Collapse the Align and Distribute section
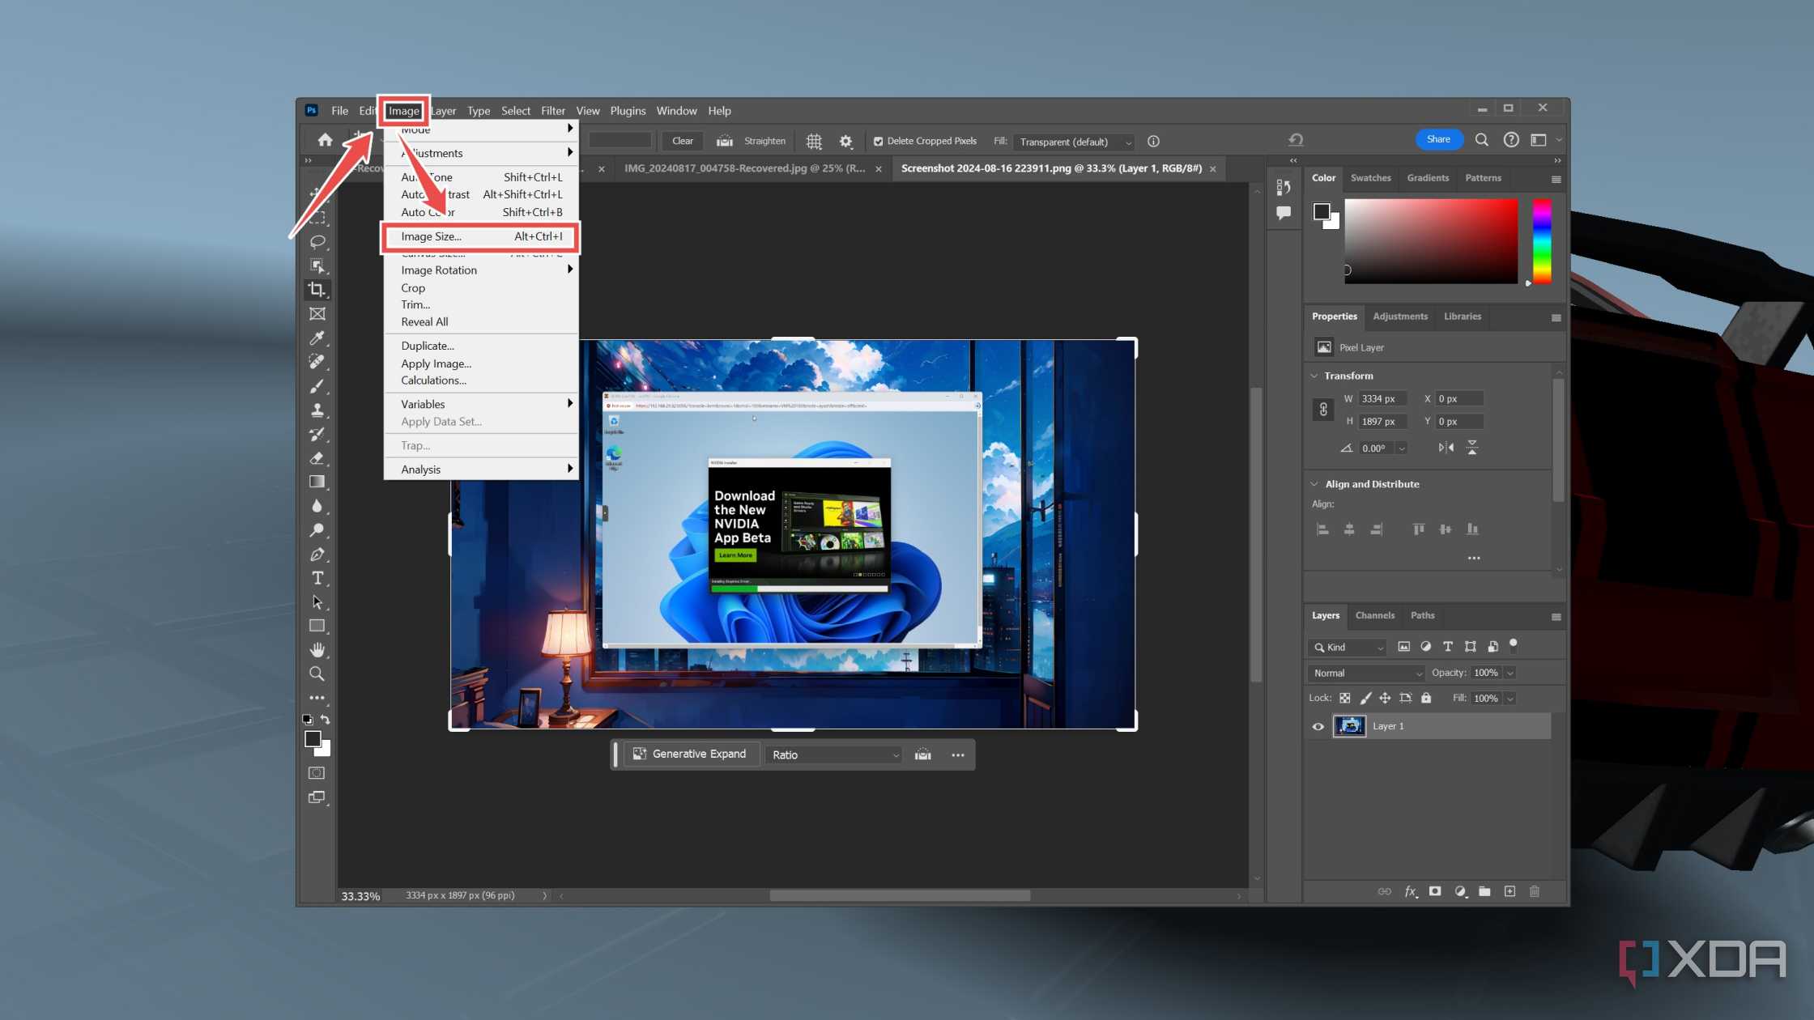Image resolution: width=1814 pixels, height=1020 pixels. [x=1314, y=484]
